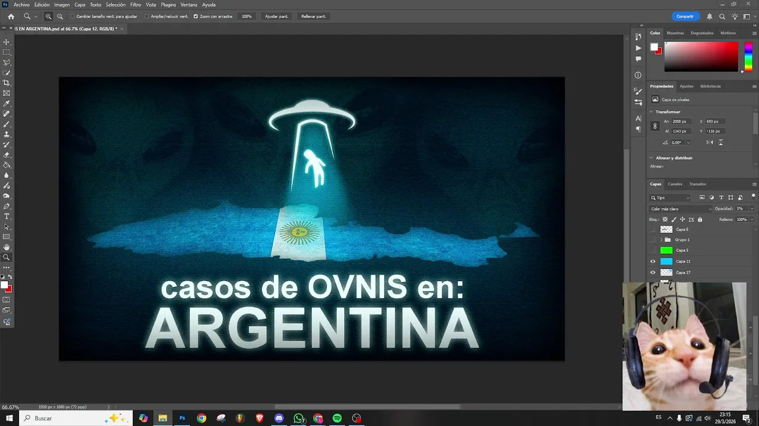The image size is (759, 426).
Task: Collapse the Transformar section
Action: (x=652, y=112)
